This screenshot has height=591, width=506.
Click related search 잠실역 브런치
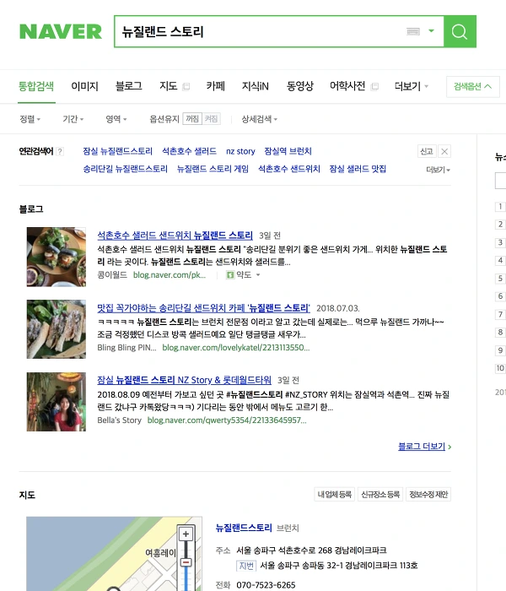click(288, 151)
